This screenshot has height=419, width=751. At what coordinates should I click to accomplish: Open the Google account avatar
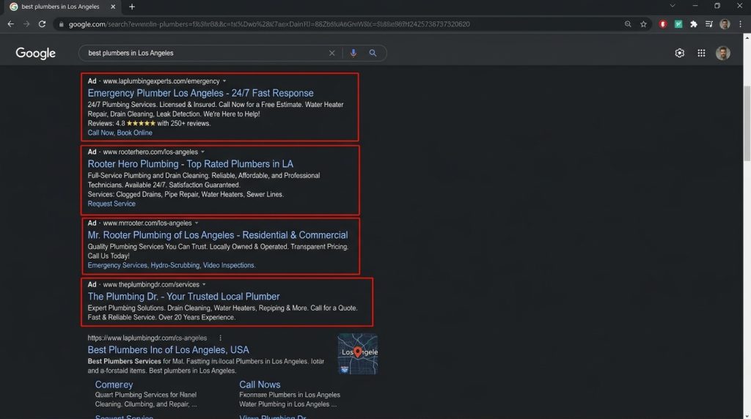coord(722,53)
